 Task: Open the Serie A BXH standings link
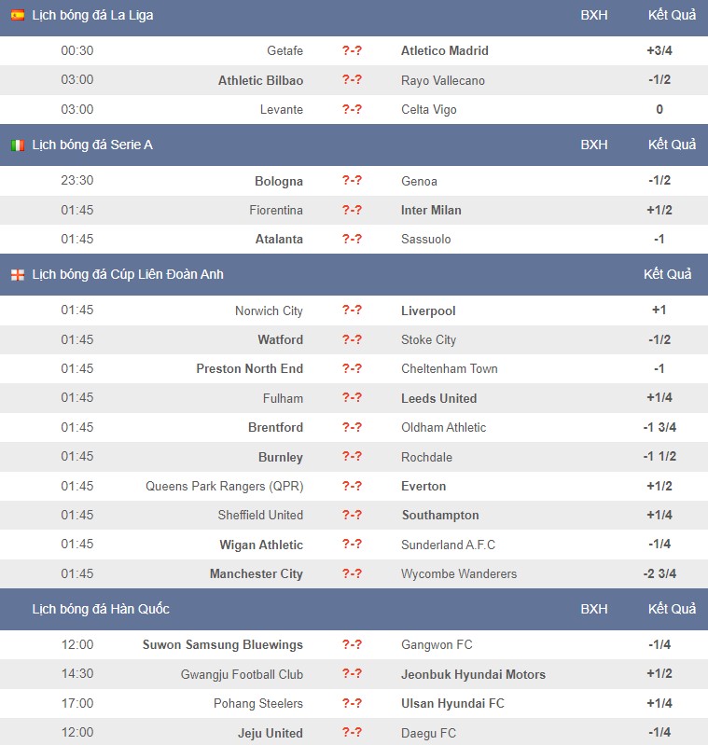(594, 145)
